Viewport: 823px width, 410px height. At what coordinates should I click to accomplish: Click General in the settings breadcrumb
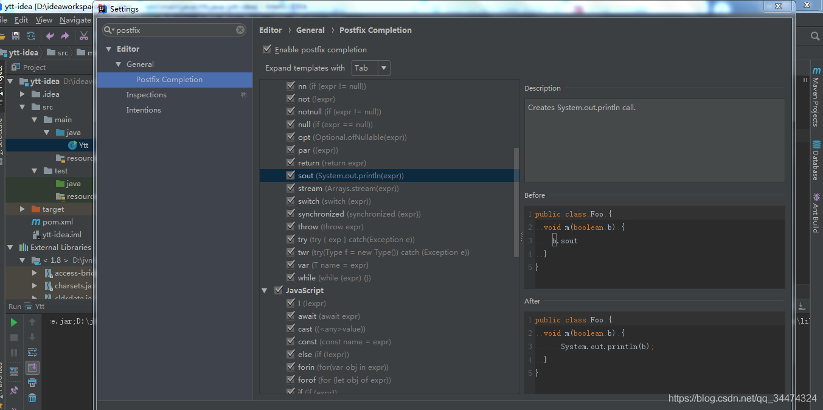click(x=310, y=30)
